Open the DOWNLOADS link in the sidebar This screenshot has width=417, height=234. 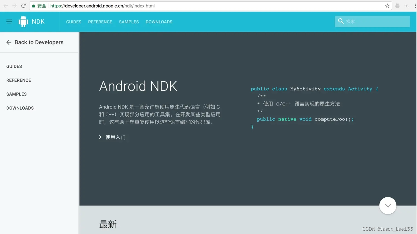20,108
